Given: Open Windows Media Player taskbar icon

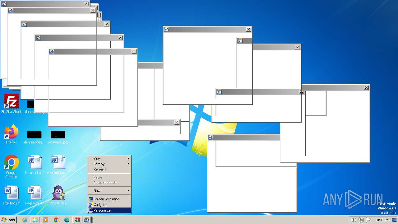Looking at the screenshot, I should point(46,220).
